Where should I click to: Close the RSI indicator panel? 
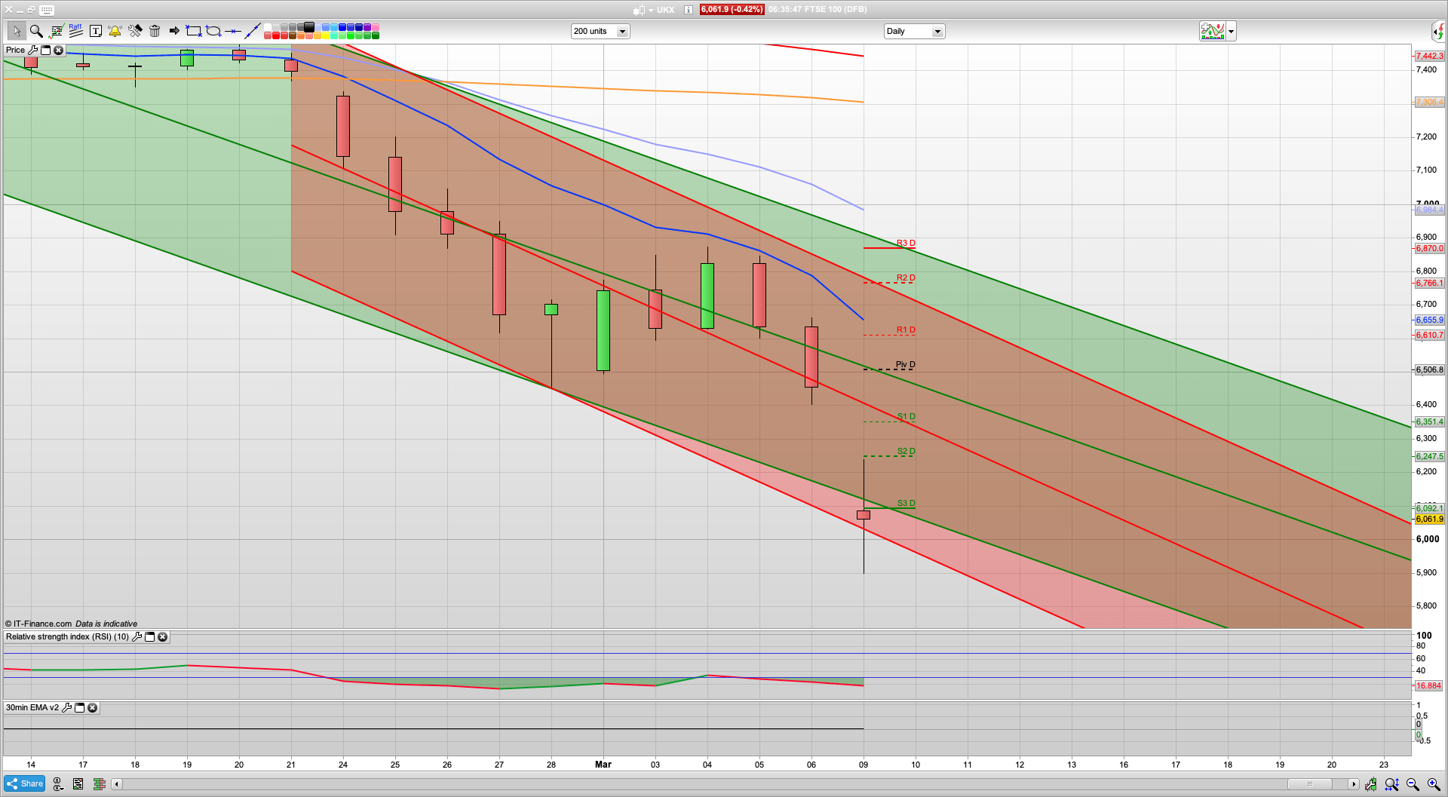coord(162,637)
